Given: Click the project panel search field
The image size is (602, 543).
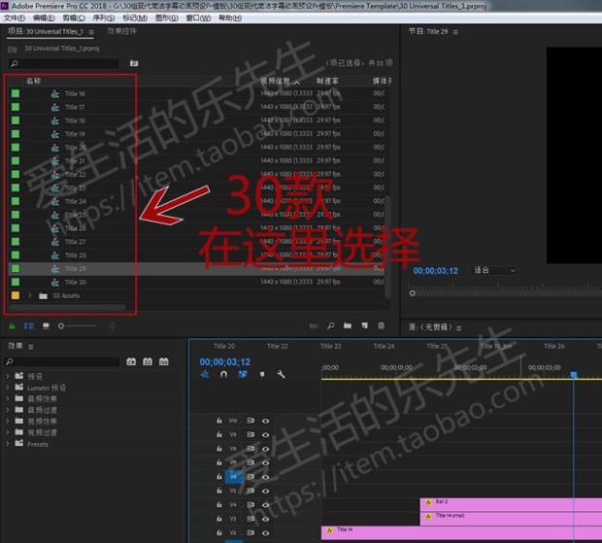Looking at the screenshot, I should pyautogui.click(x=64, y=63).
